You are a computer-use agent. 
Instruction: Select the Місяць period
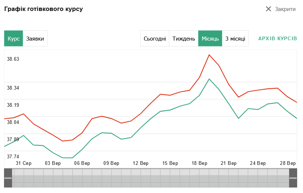tap(210, 38)
